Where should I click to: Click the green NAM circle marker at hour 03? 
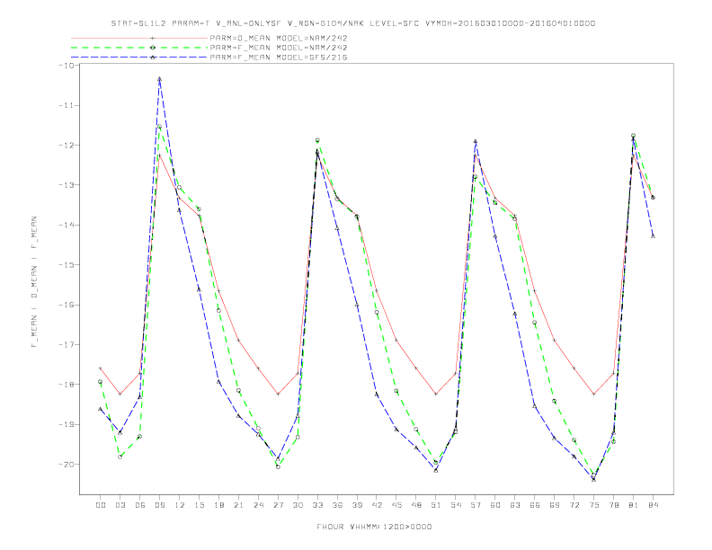(120, 457)
